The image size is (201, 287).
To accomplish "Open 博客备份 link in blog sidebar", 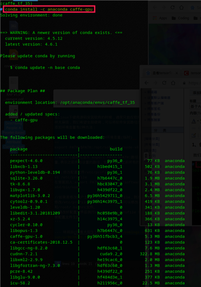I will (x=154, y=114).
